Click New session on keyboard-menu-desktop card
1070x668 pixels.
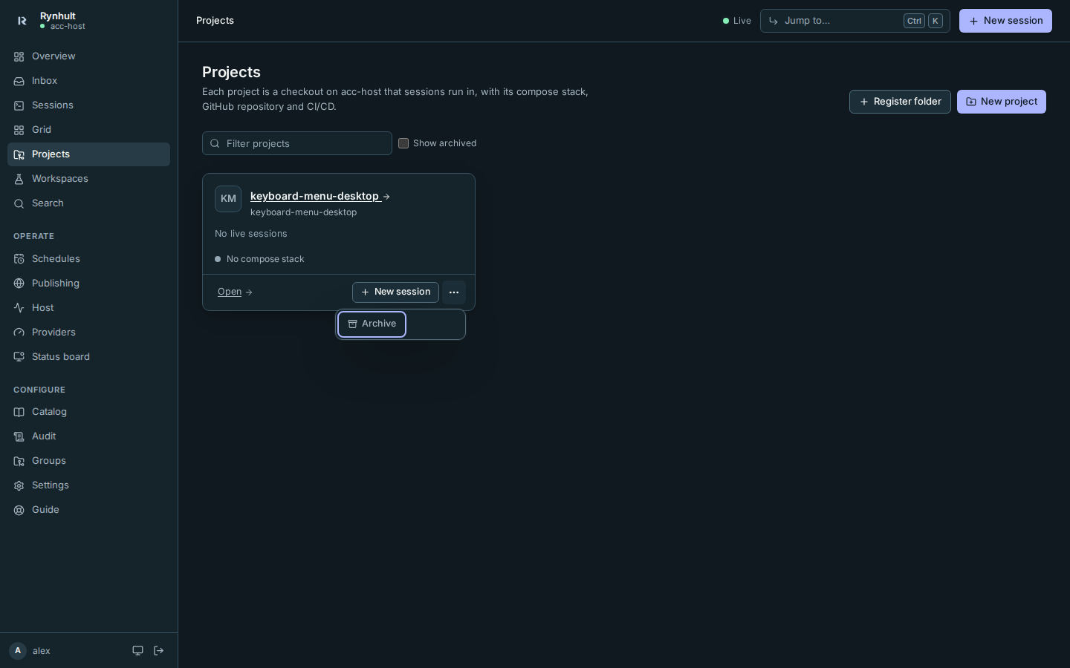pyautogui.click(x=395, y=292)
